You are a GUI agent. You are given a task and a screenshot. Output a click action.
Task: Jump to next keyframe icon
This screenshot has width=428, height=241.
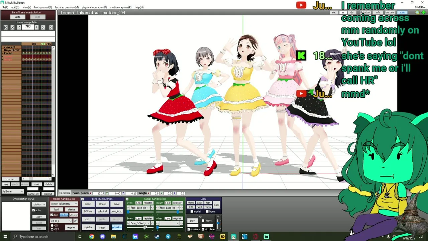click(43, 27)
